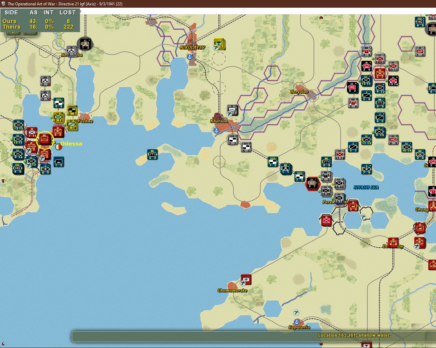Click blue III unit rated 1-1
Viewport: 436px width, 348px height.
click(x=285, y=169)
